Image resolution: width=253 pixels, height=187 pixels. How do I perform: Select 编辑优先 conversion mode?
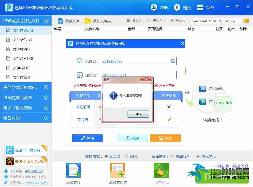point(172,157)
